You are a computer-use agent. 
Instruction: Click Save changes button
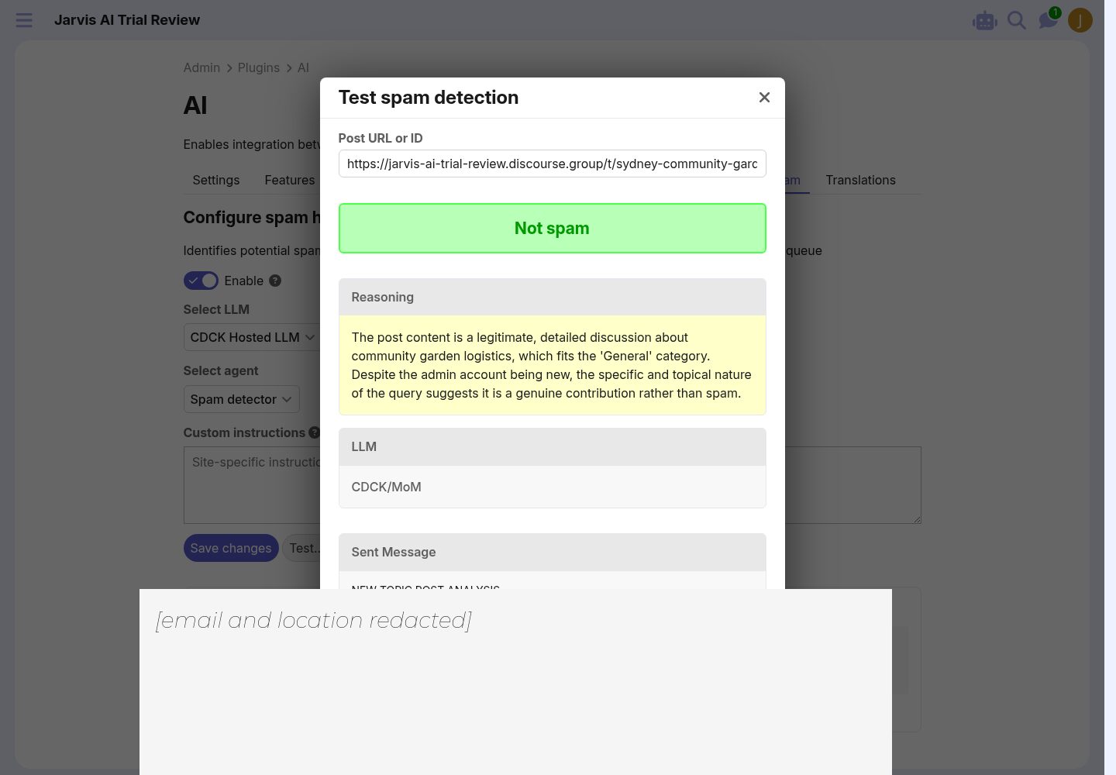click(231, 548)
